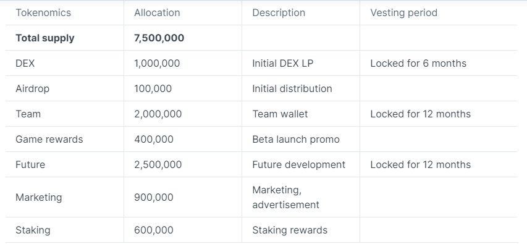Select the 2,500,000 allocation value
527x244 pixels.
point(158,165)
